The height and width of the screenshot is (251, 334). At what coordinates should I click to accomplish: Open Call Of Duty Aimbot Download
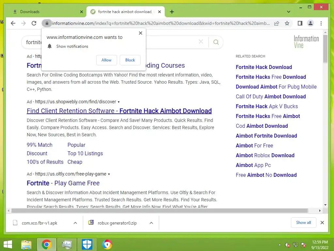click(x=271, y=96)
